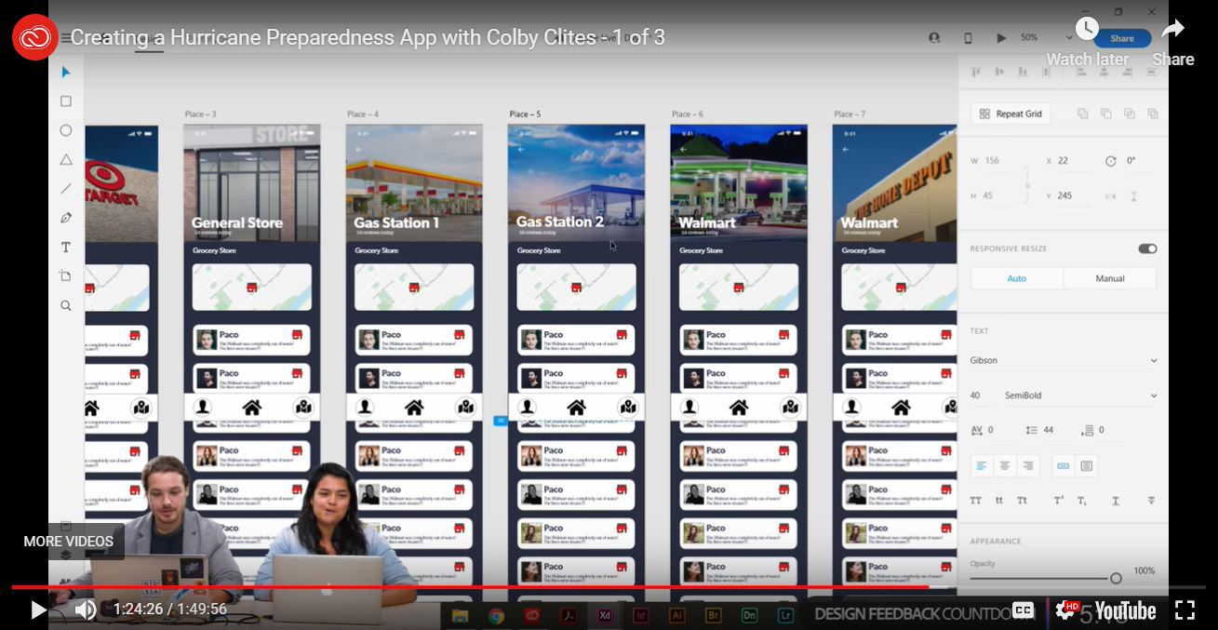Toggle the Responsive Resize switch
1218x630 pixels.
[x=1147, y=248]
